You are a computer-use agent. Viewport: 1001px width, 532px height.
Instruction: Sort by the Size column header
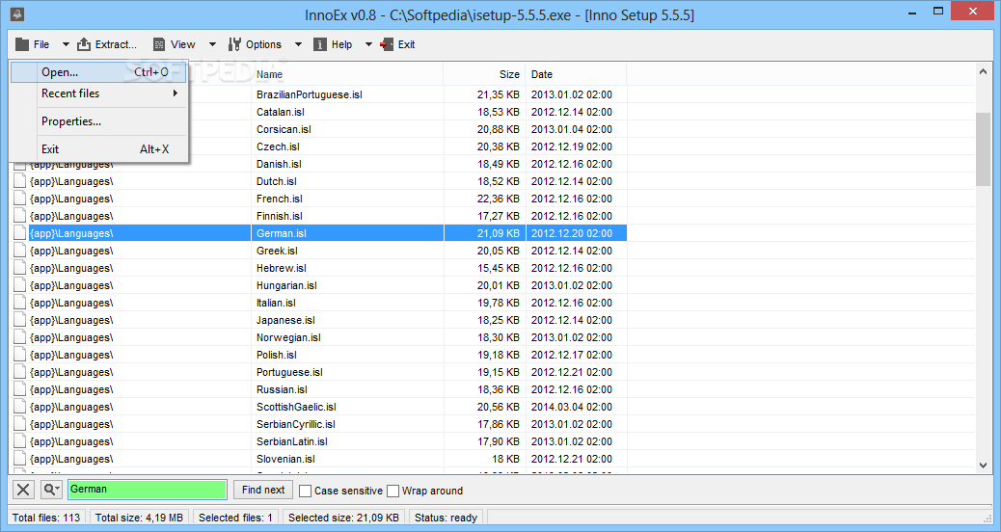coord(484,74)
